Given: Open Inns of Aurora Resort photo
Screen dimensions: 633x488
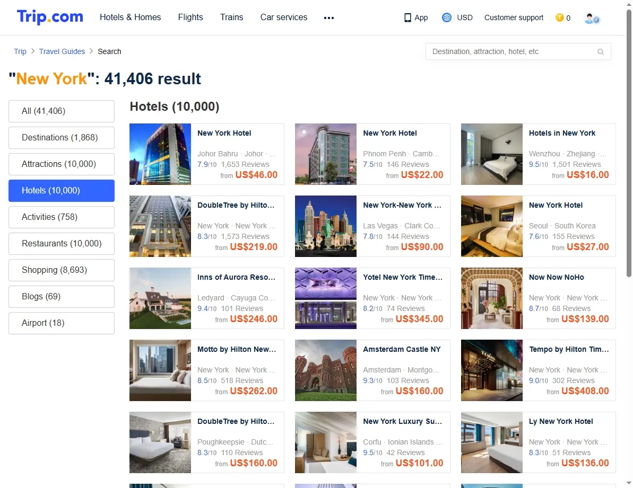Looking at the screenshot, I should click(x=160, y=298).
